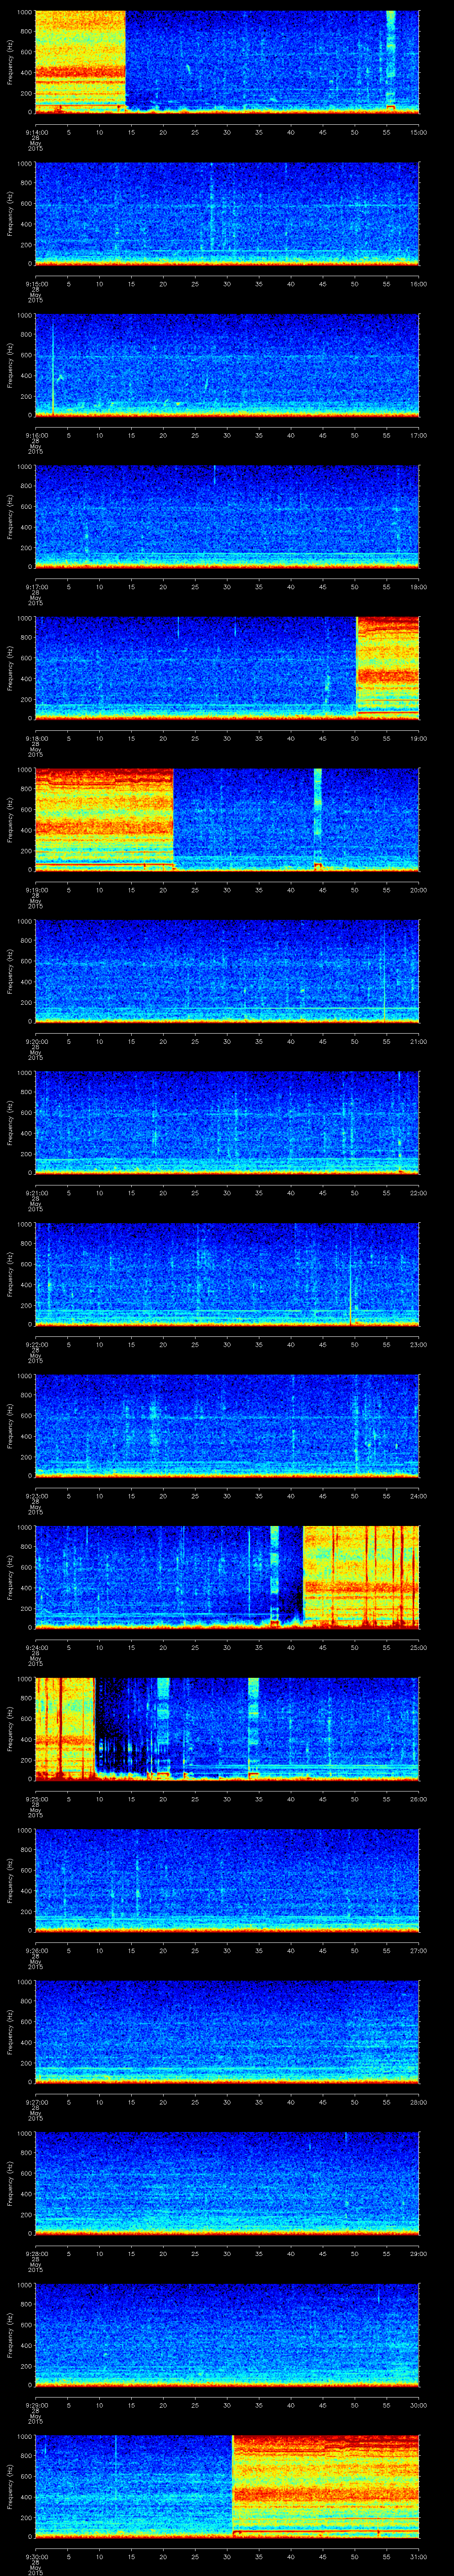Select the 9:29:00 start time label
Image resolution: width=454 pixels, height=2576 pixels.
[36, 2405]
